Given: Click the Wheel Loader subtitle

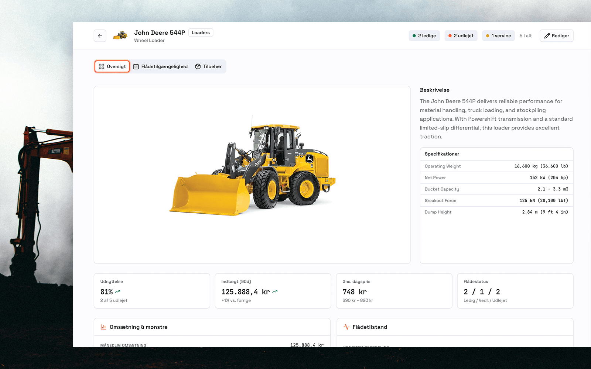Looking at the screenshot, I should (x=149, y=41).
